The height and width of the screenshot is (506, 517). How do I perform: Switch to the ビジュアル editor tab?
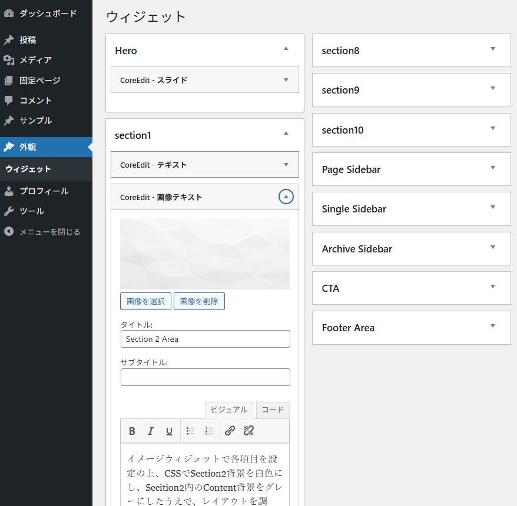pyautogui.click(x=228, y=410)
